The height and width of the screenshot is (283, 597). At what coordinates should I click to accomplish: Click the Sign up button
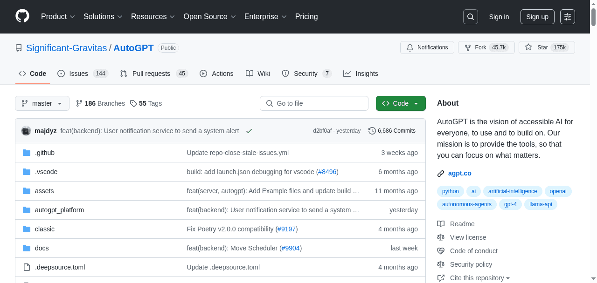coord(537,17)
